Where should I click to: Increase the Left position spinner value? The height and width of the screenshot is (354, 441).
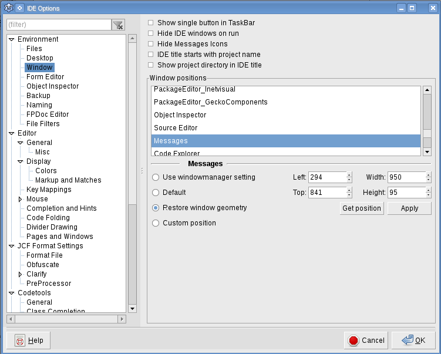coord(349,175)
